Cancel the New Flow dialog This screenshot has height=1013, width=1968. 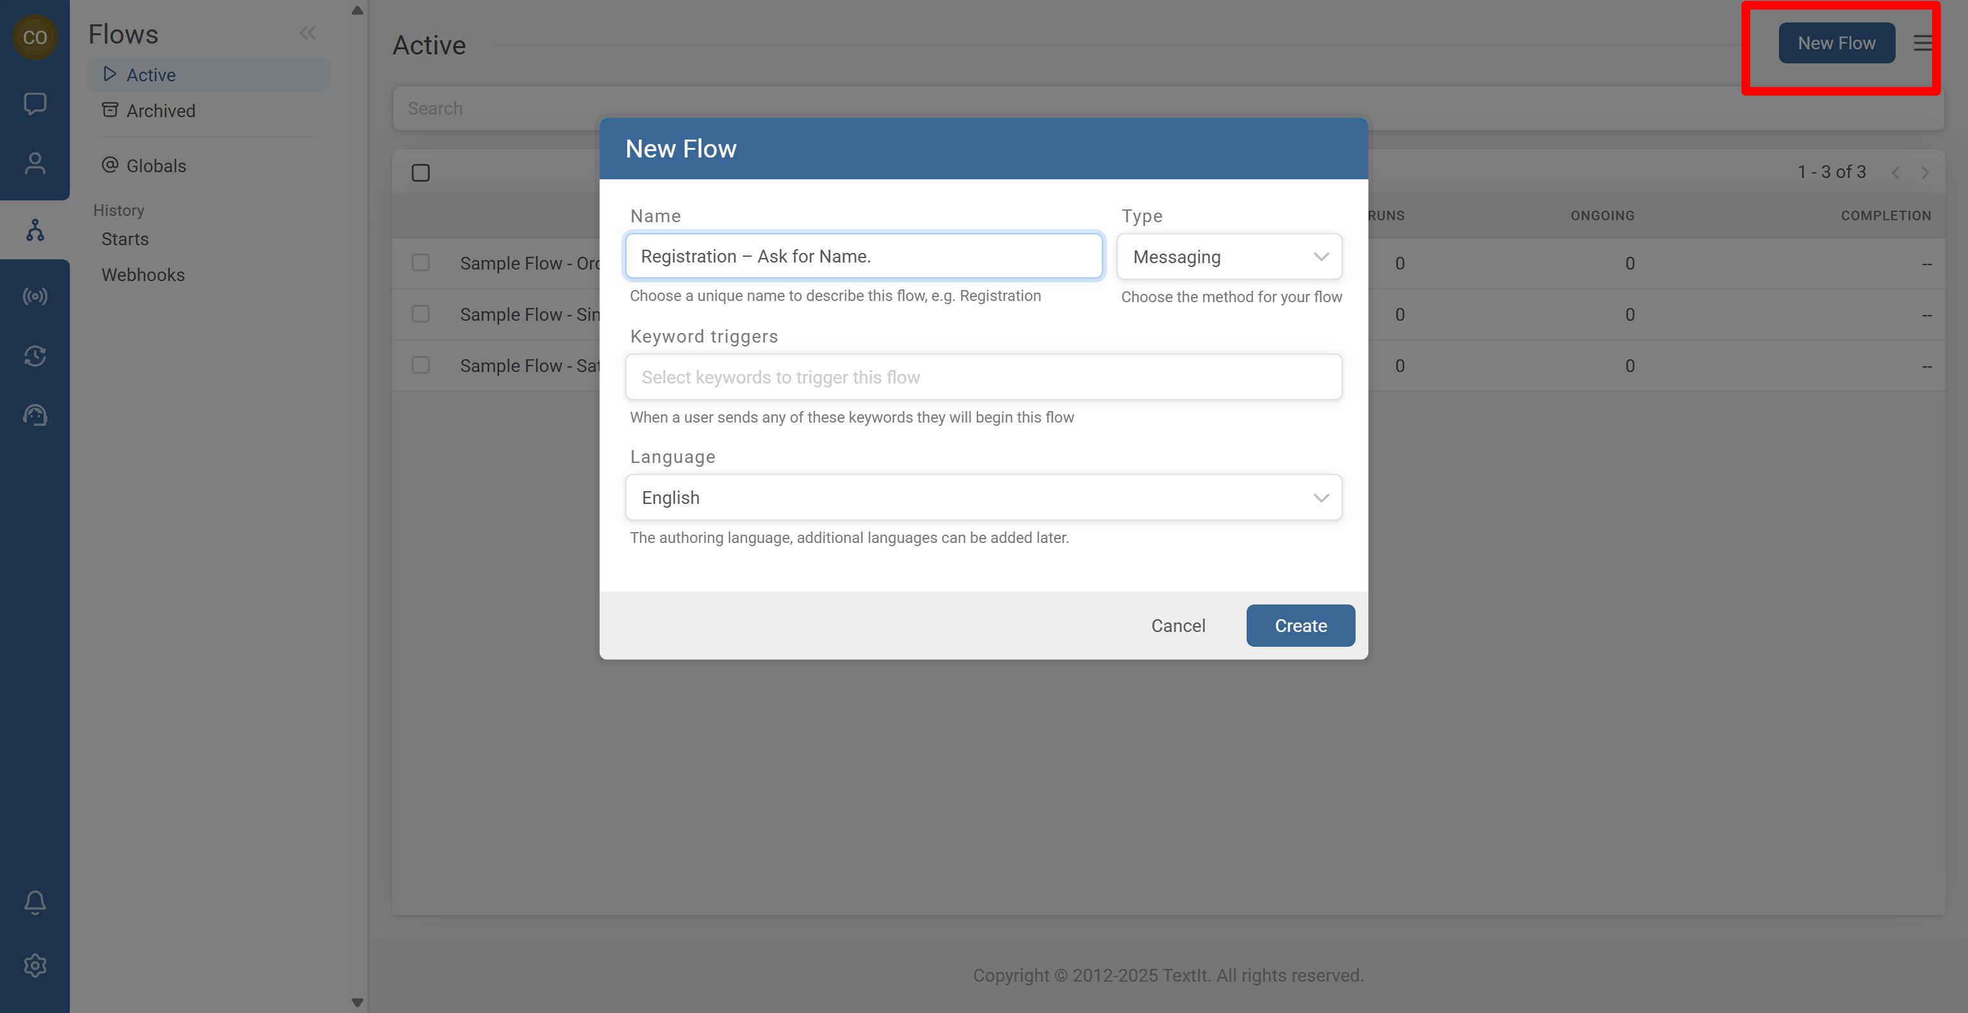coord(1177,625)
